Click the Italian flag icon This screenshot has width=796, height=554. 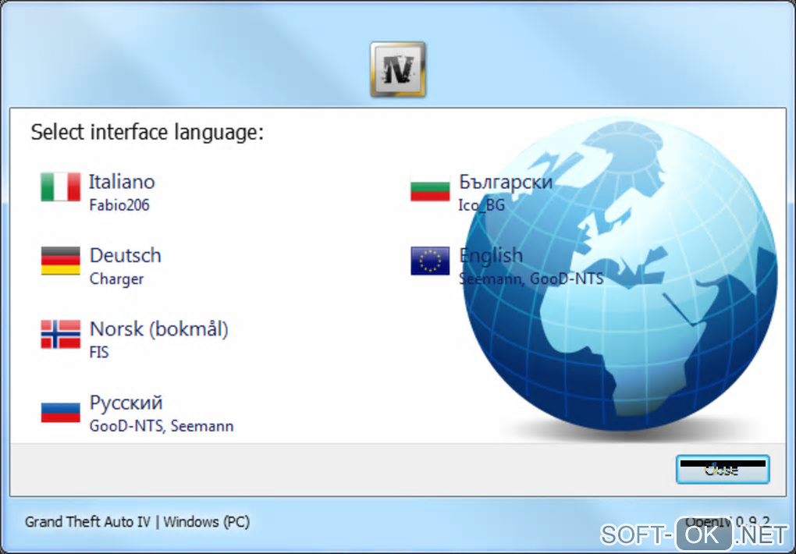tap(60, 186)
